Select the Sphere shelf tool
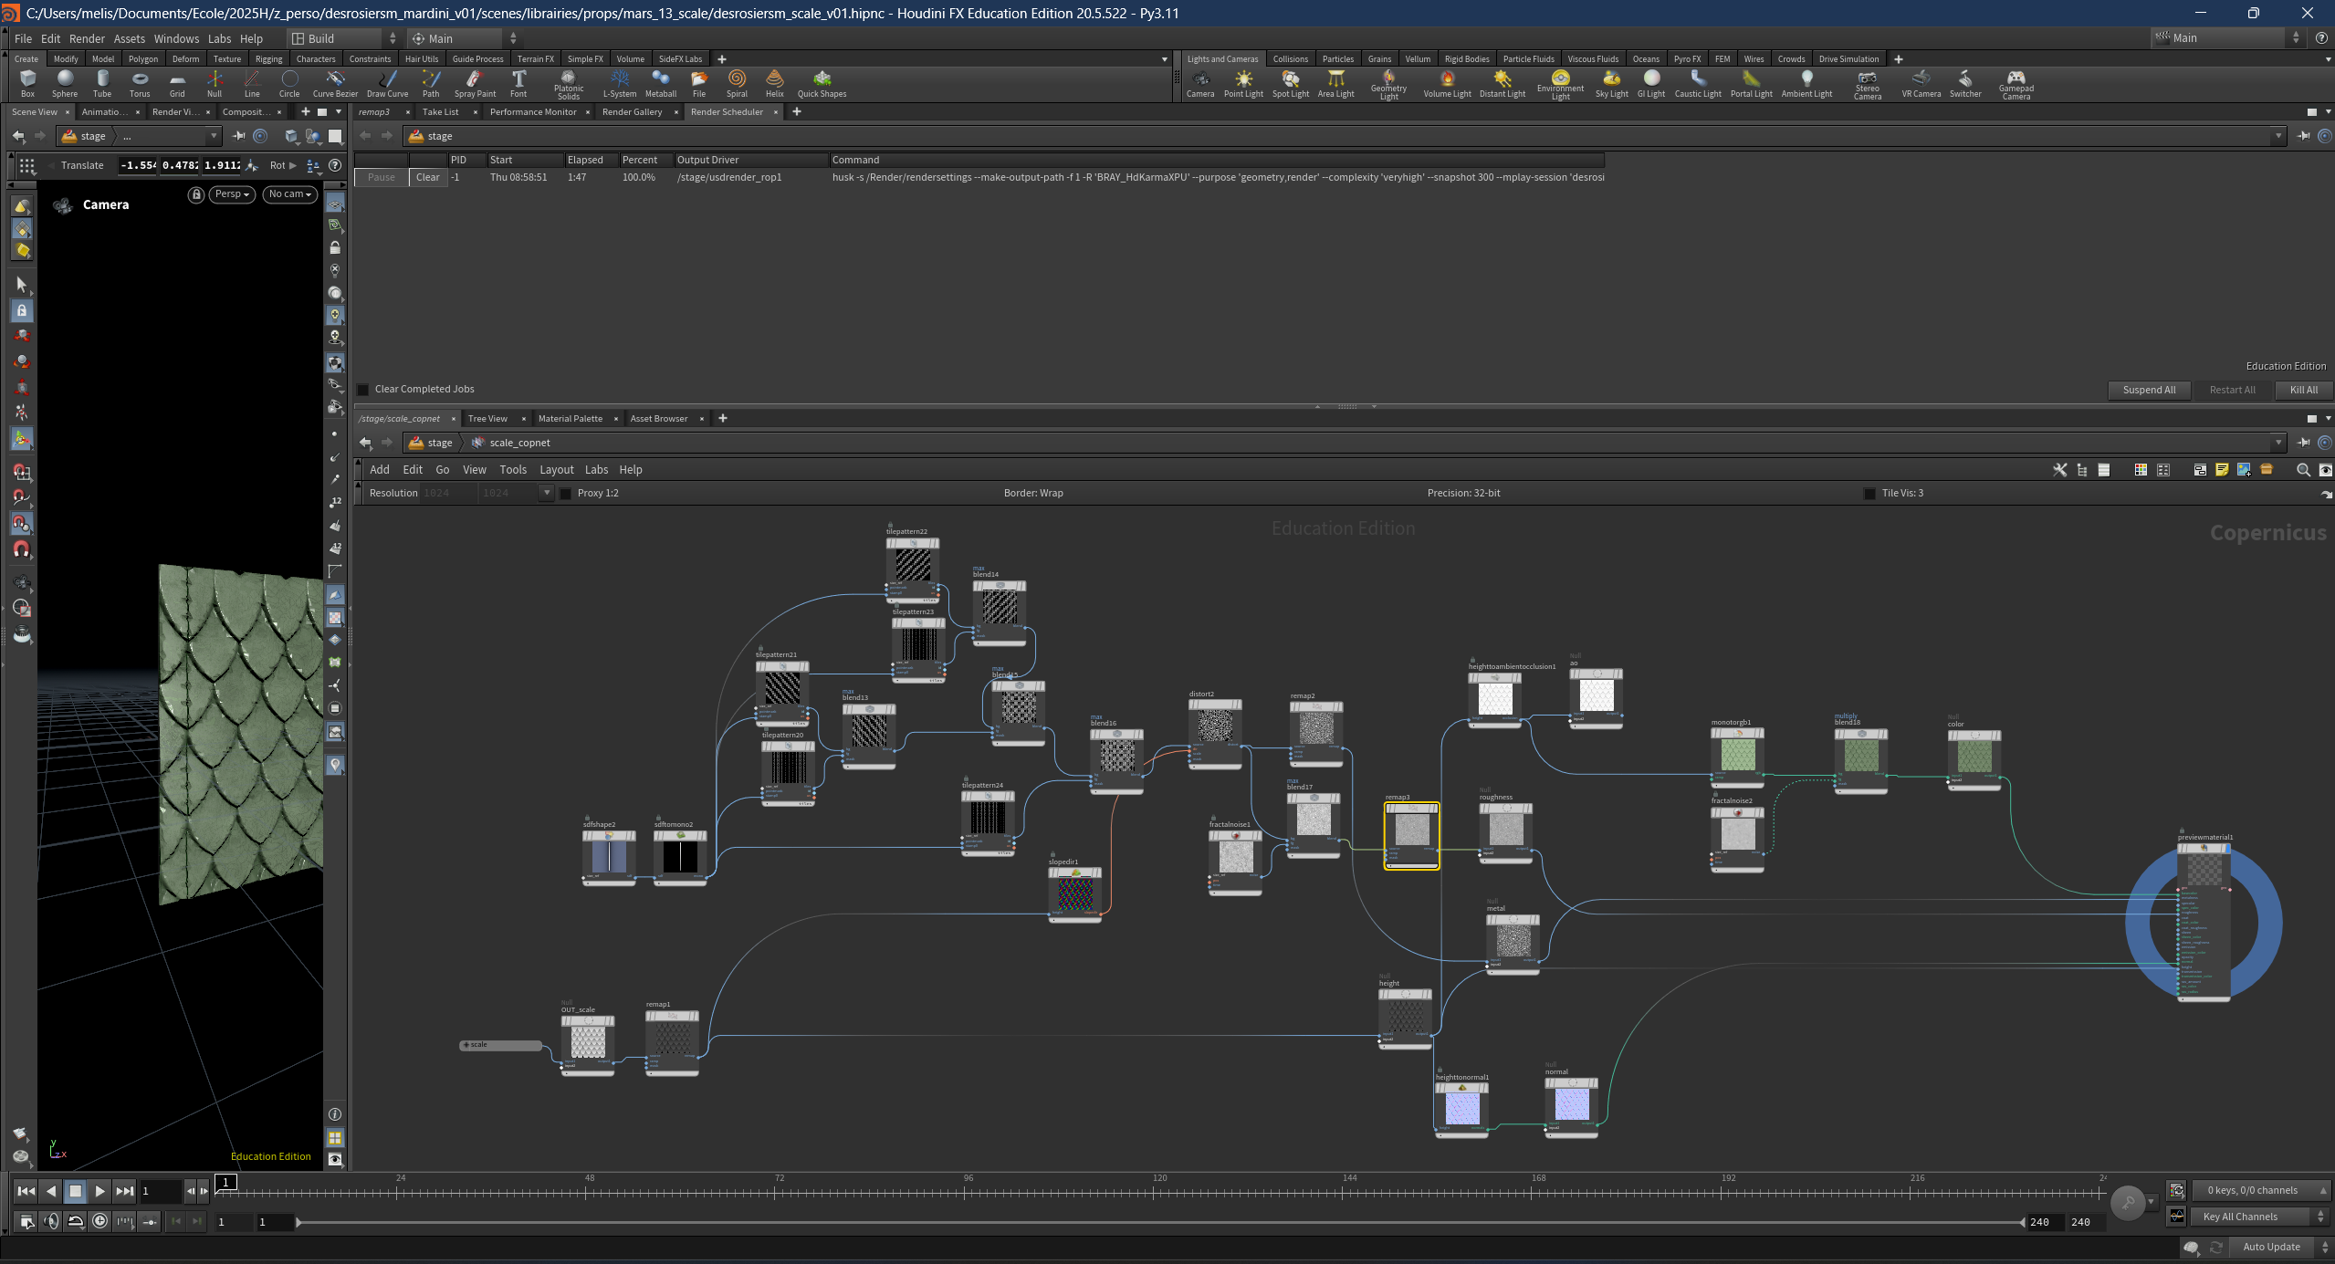This screenshot has height=1264, width=2335. tap(65, 83)
